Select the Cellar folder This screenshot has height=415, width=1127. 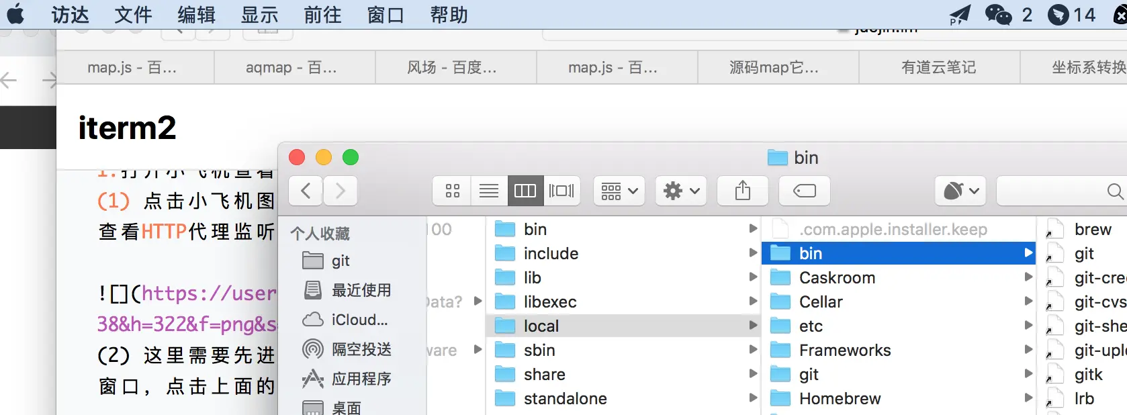pos(899,302)
